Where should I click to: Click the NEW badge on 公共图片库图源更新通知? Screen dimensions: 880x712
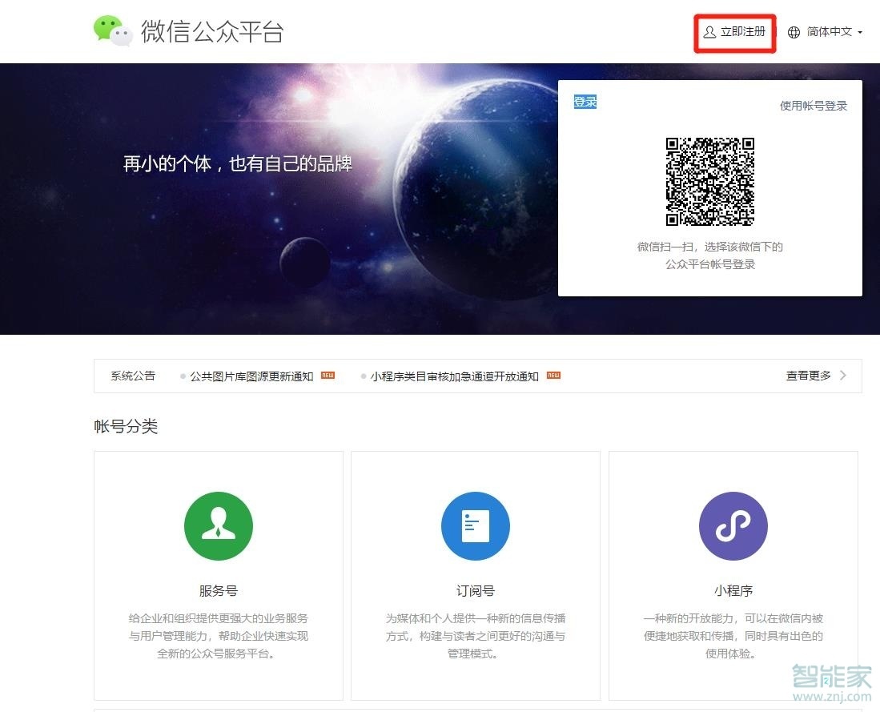(x=326, y=375)
